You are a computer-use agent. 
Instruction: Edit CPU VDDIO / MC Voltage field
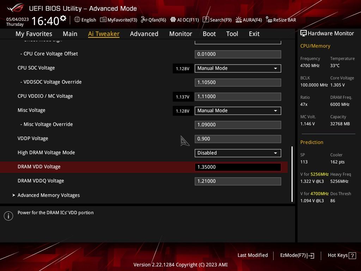[238, 97]
